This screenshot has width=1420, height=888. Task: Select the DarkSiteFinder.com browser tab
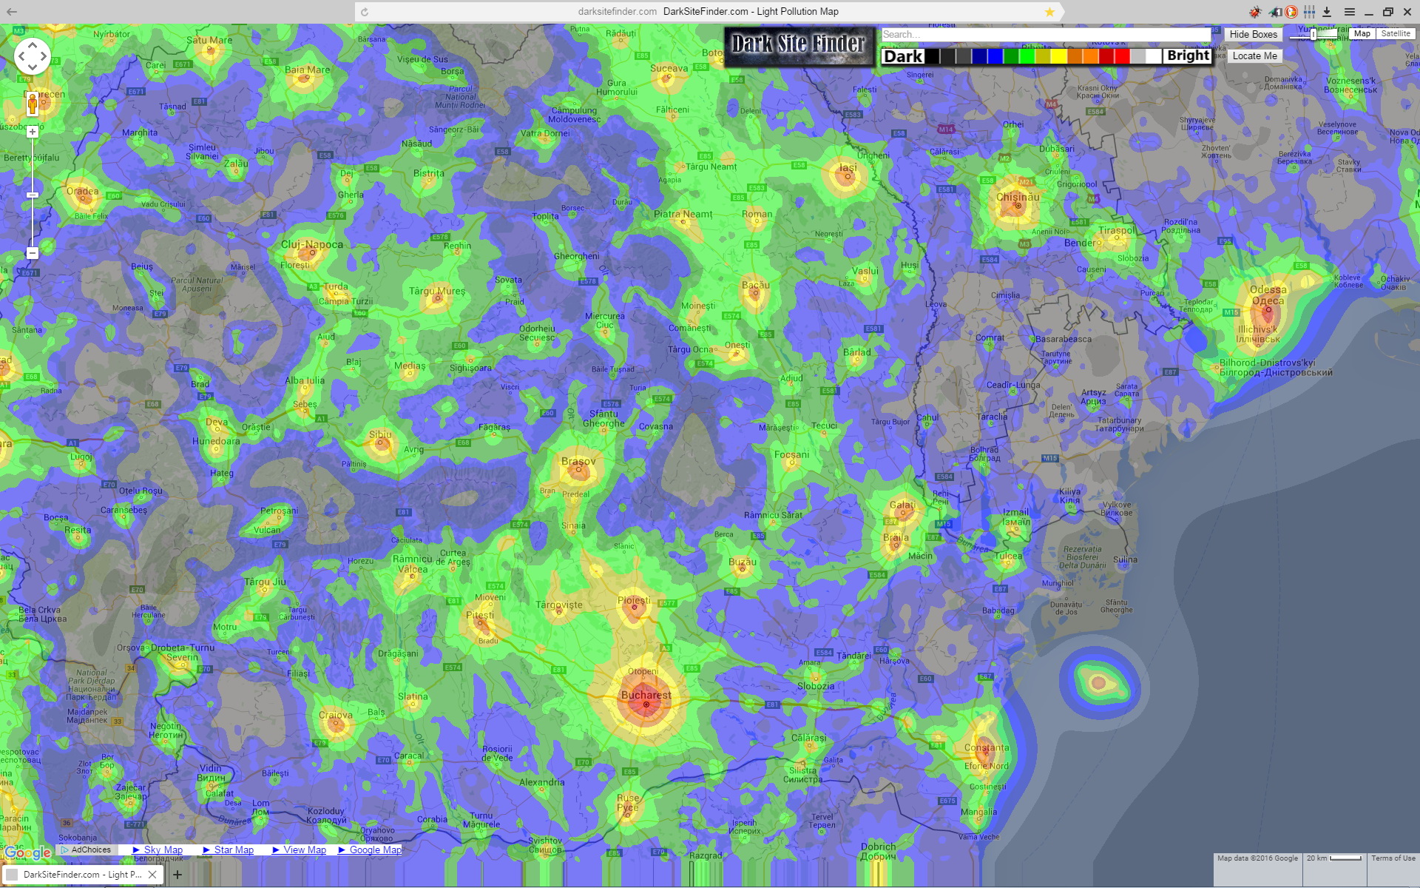[83, 875]
